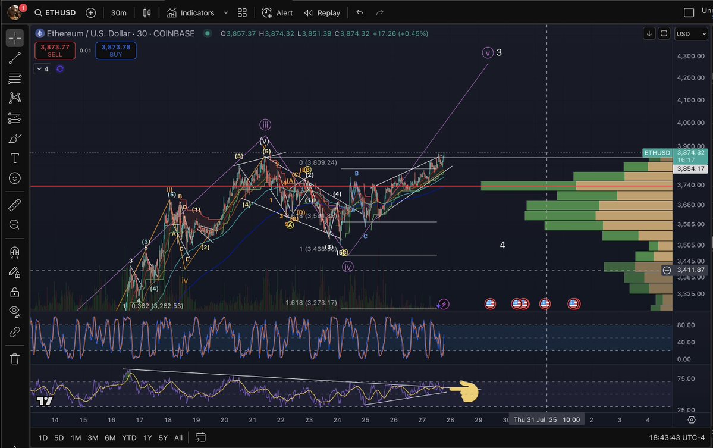Redo the chart action
The height and width of the screenshot is (448, 713).
pos(379,12)
